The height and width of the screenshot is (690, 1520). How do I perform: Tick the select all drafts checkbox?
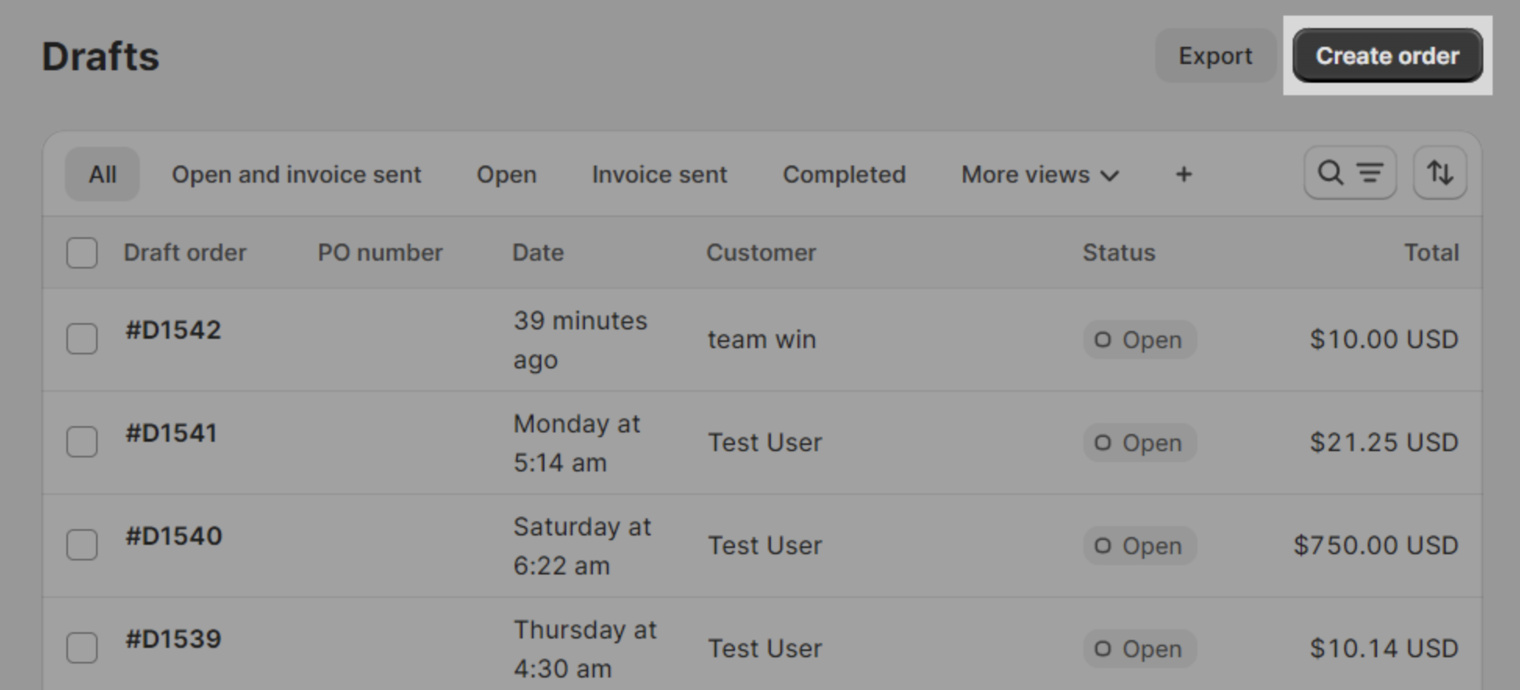(82, 253)
